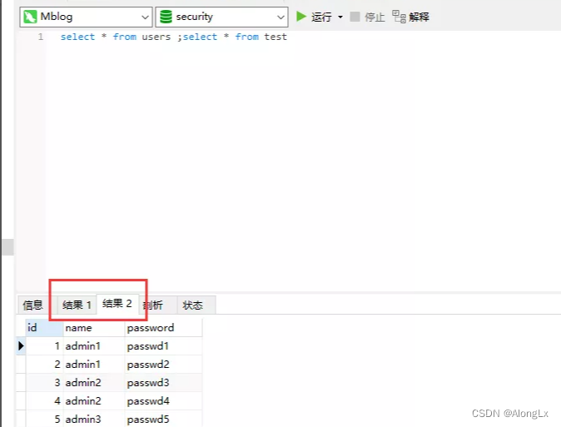Screen dimensions: 561x427
Task: Select the passwd2 cell
Action: point(163,365)
